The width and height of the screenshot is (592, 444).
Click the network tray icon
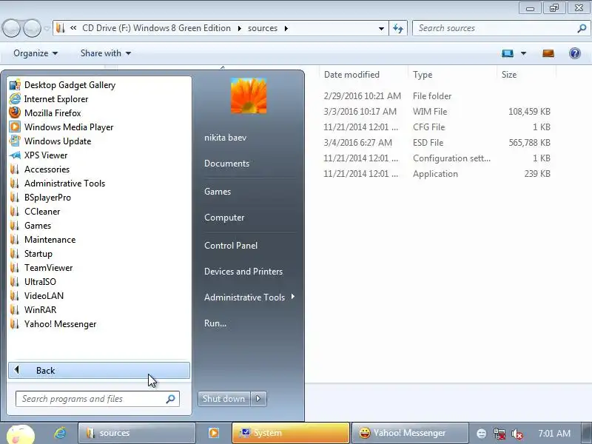(499, 434)
